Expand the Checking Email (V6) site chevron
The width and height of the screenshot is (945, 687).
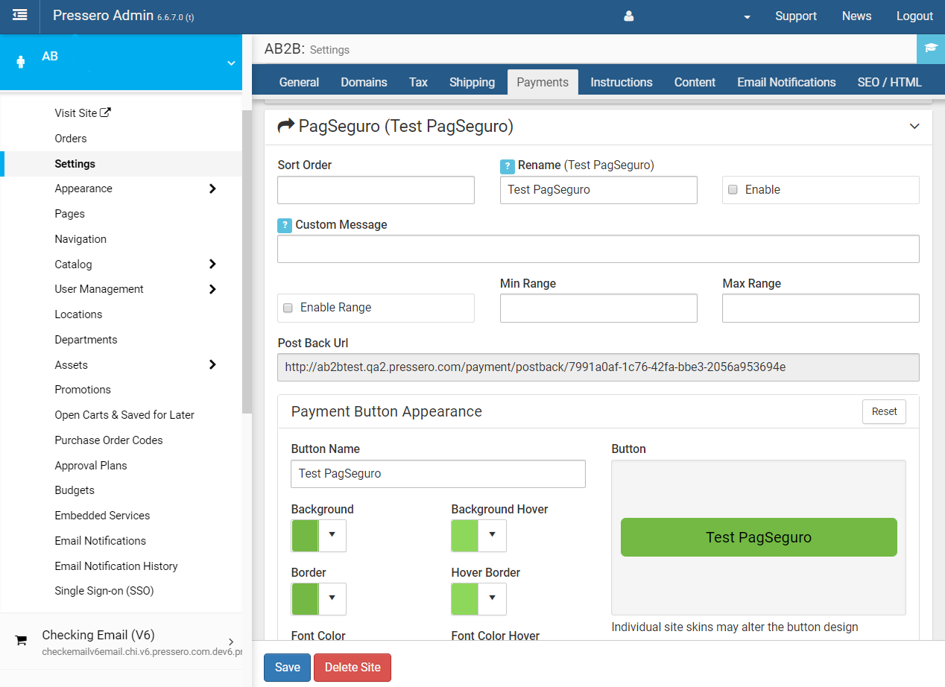click(231, 642)
